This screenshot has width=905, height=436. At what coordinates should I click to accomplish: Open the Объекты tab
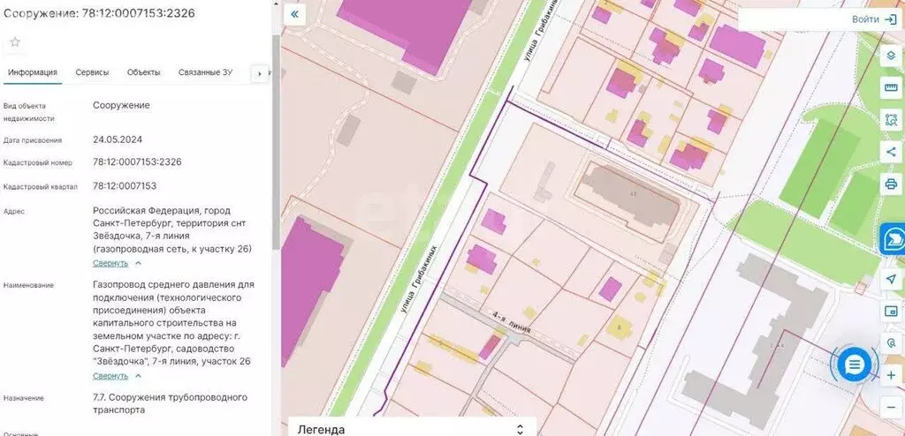pyautogui.click(x=143, y=72)
